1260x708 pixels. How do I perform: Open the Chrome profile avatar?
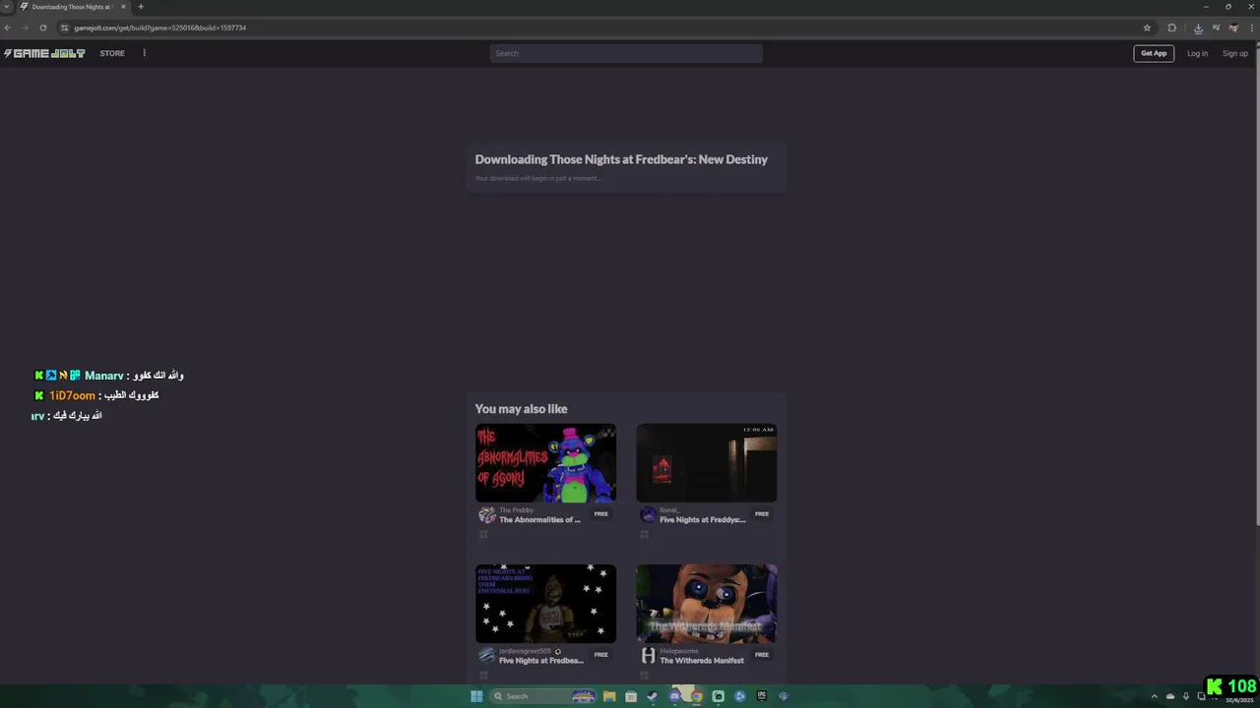pyautogui.click(x=1233, y=28)
